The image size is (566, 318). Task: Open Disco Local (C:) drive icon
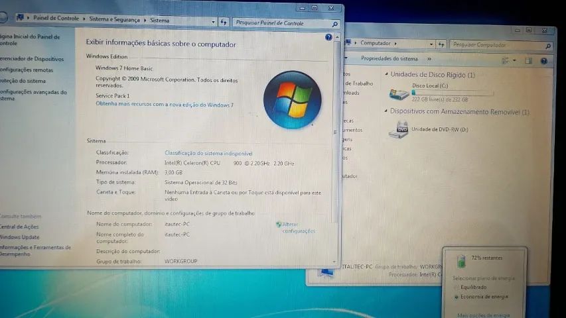coord(399,93)
